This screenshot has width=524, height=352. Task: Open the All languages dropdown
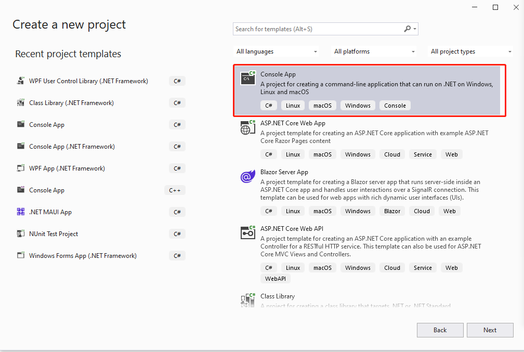pyautogui.click(x=276, y=51)
